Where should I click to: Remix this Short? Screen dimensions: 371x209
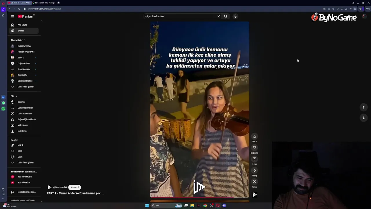254,182
